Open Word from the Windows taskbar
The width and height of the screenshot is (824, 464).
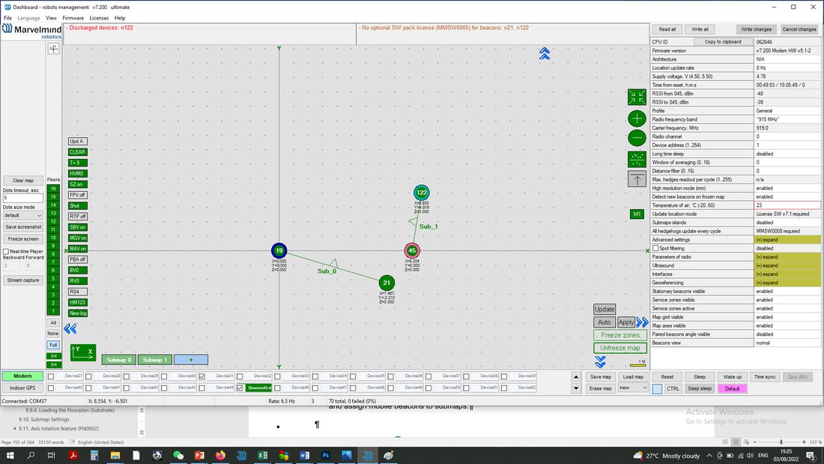point(304,455)
